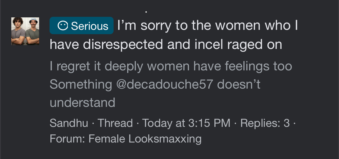Open the Female Looksmaxxing forum link
This screenshot has height=159, width=339.
[x=145, y=139]
